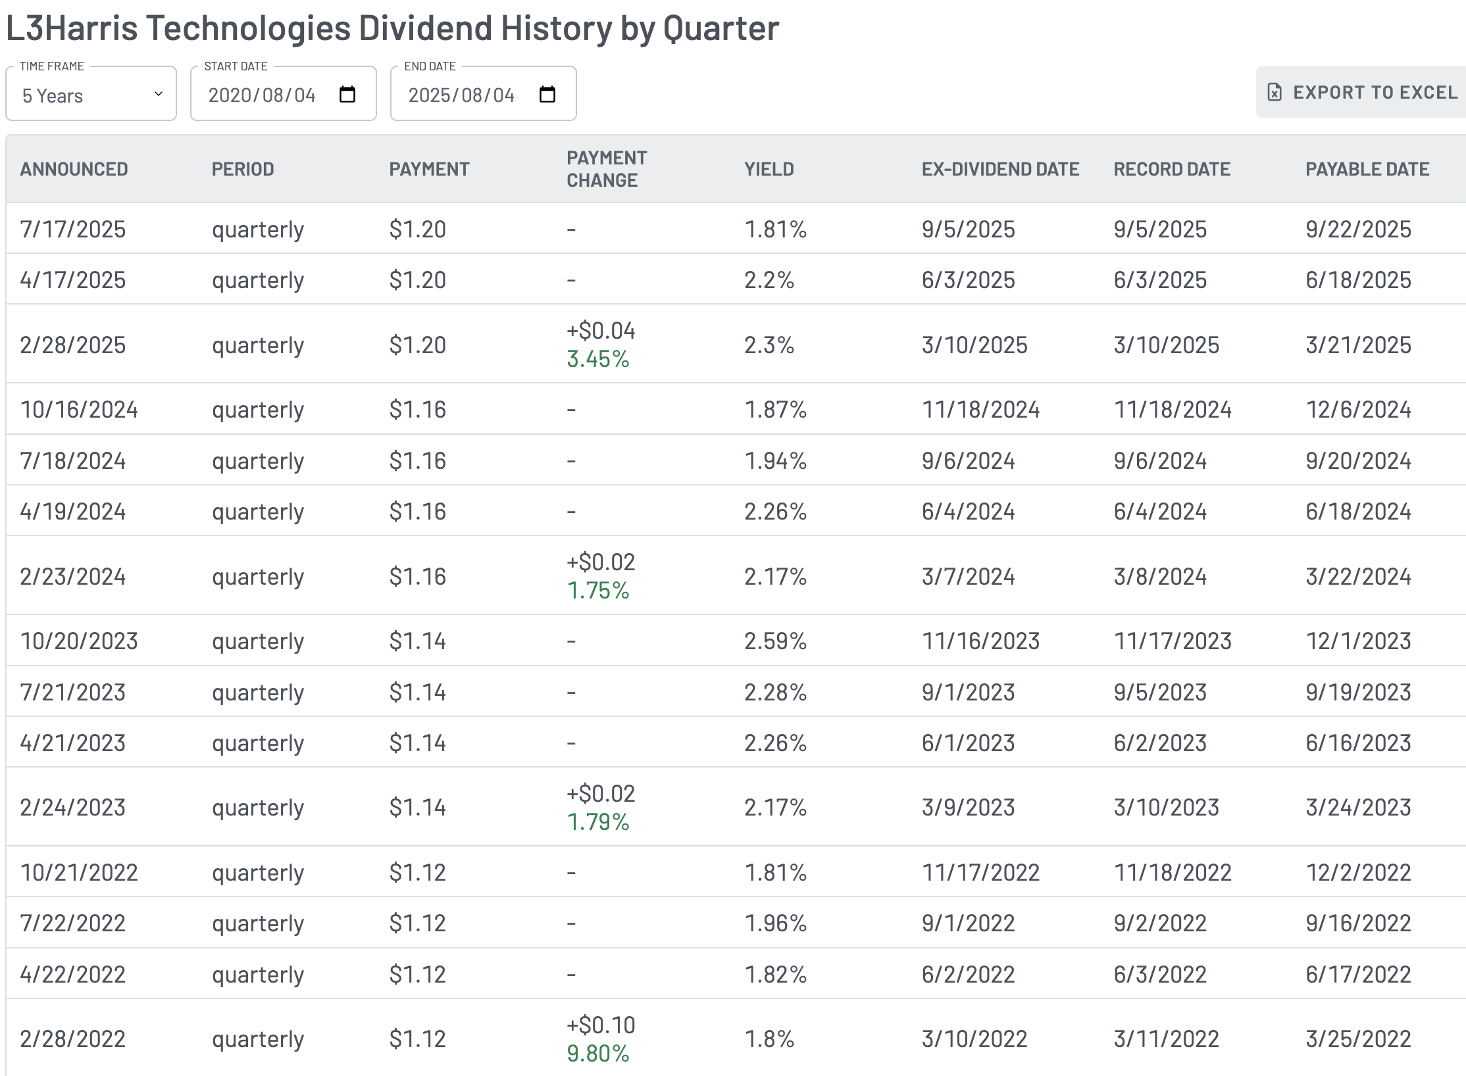The width and height of the screenshot is (1466, 1076).
Task: Select the 10/16/2024 dividend row
Action: 79,409
